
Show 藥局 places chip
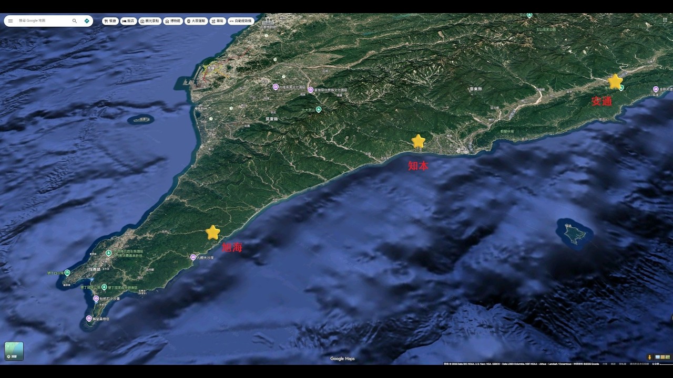point(218,21)
